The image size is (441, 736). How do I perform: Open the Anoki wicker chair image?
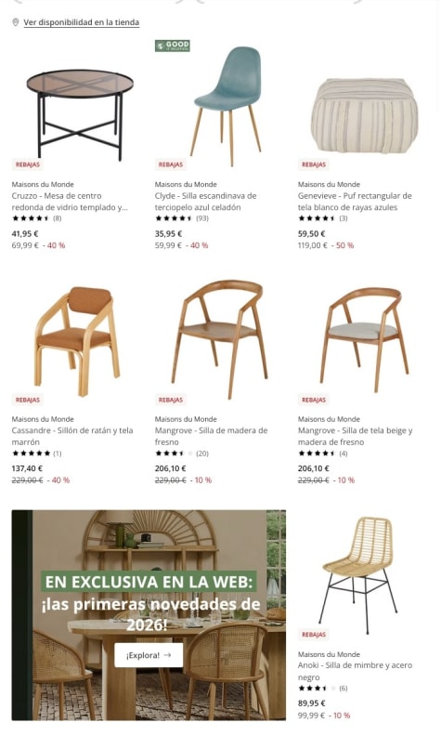[359, 575]
